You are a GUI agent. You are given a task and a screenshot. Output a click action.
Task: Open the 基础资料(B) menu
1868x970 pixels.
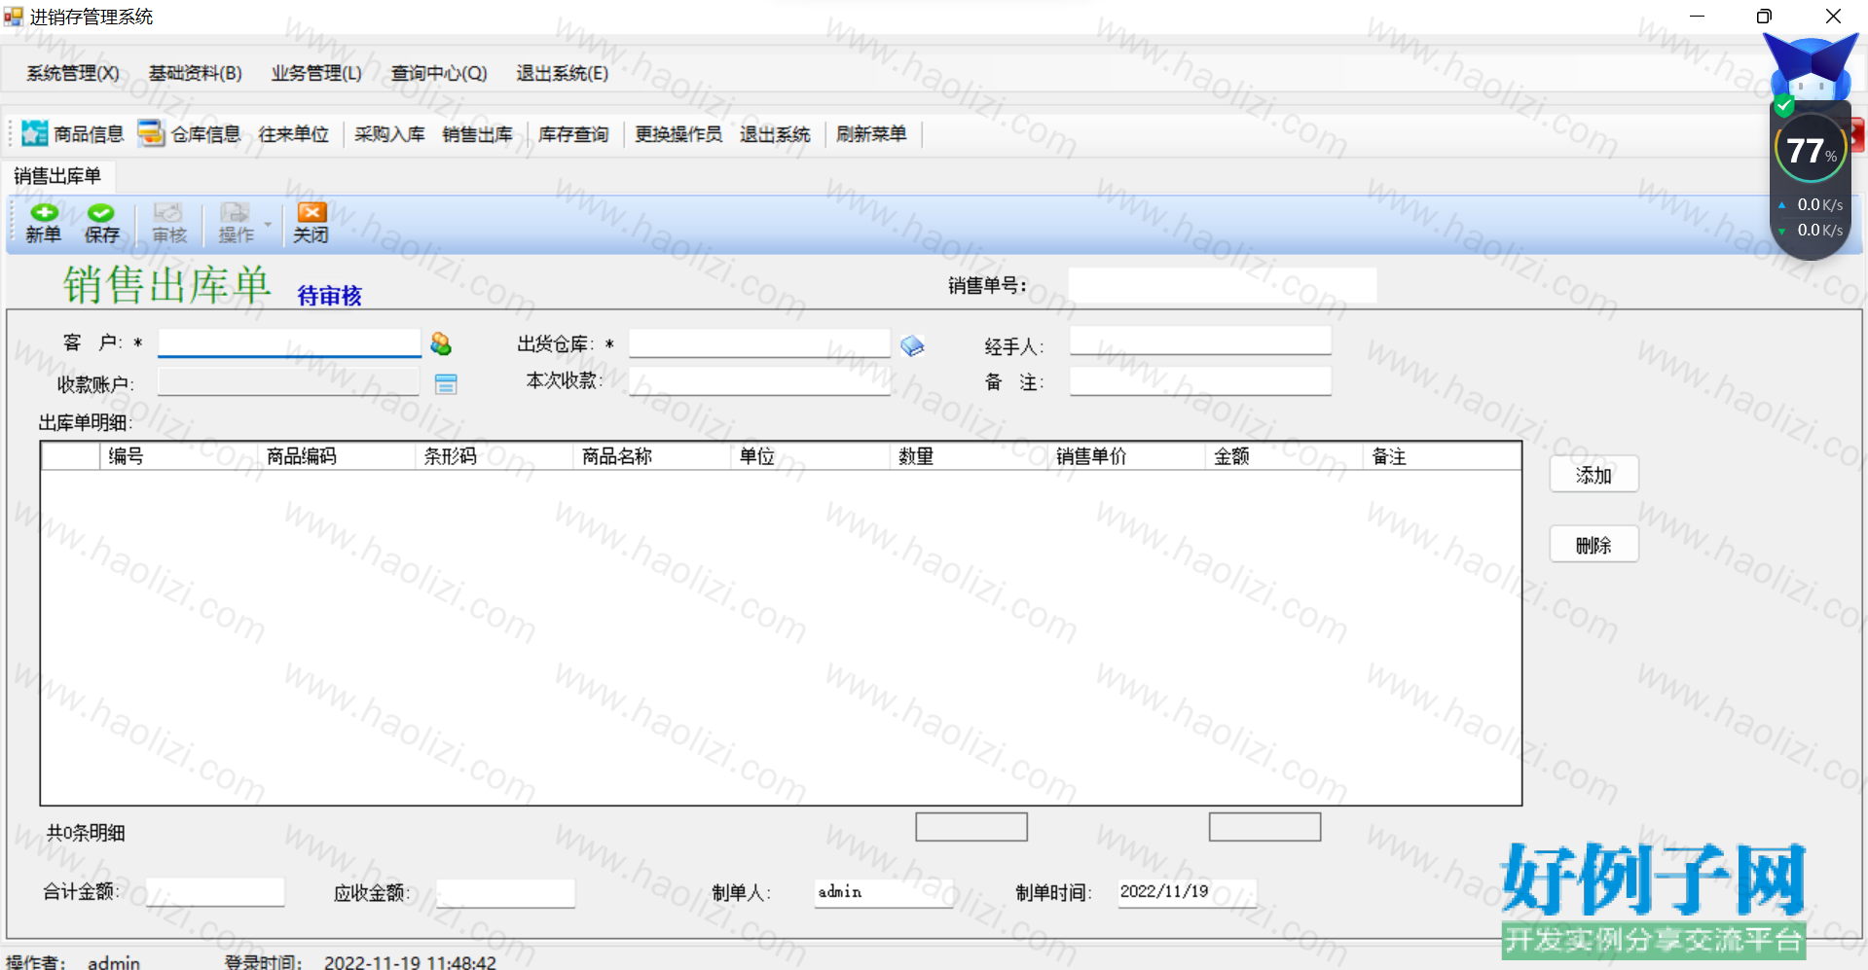pyautogui.click(x=195, y=73)
